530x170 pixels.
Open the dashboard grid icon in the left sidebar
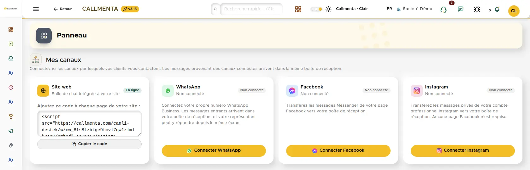(11, 29)
